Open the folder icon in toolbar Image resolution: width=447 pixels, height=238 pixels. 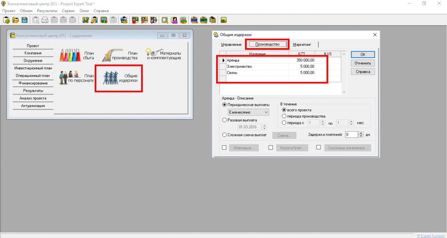pos(16,20)
